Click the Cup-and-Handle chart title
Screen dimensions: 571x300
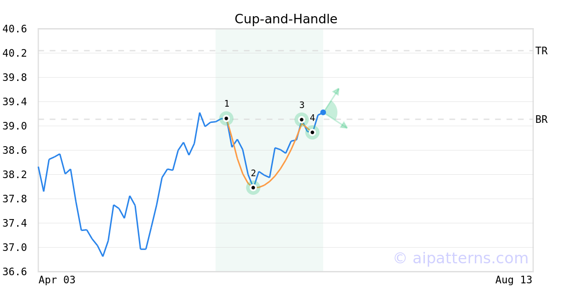tap(285, 19)
